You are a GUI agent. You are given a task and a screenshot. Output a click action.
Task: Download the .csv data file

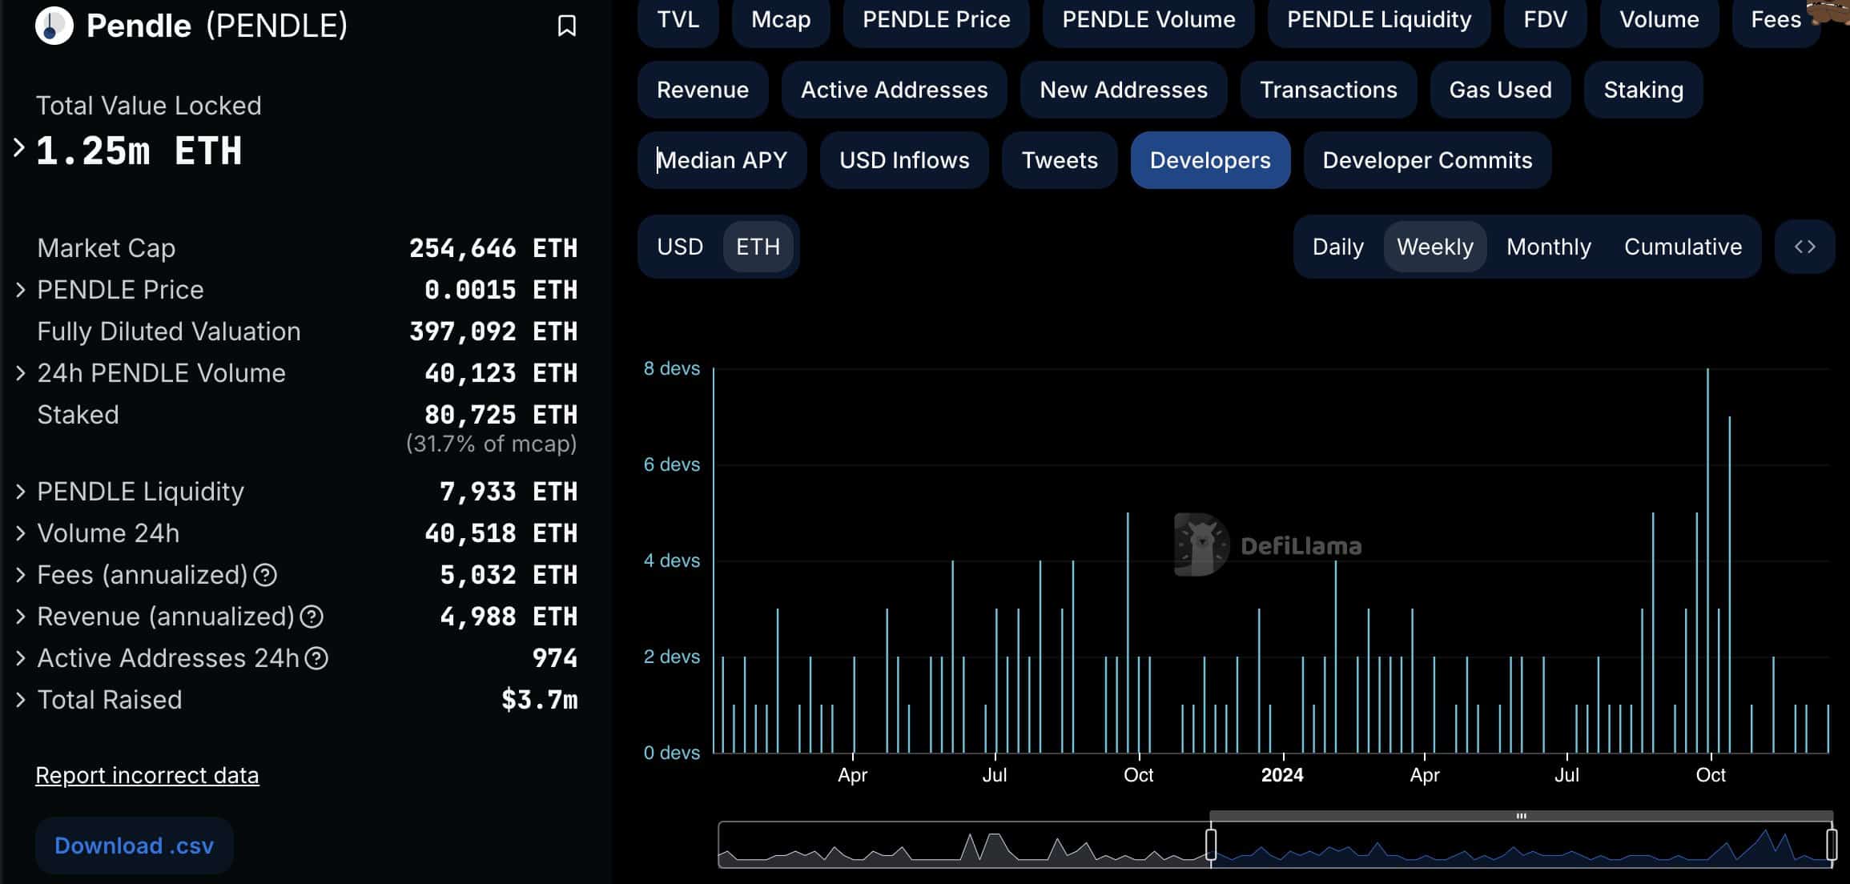point(134,846)
